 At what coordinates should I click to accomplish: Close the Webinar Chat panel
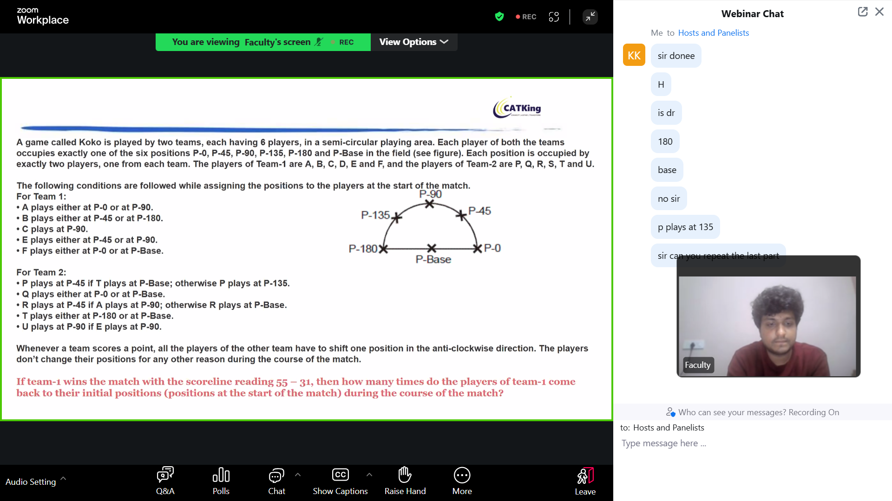[x=879, y=12]
